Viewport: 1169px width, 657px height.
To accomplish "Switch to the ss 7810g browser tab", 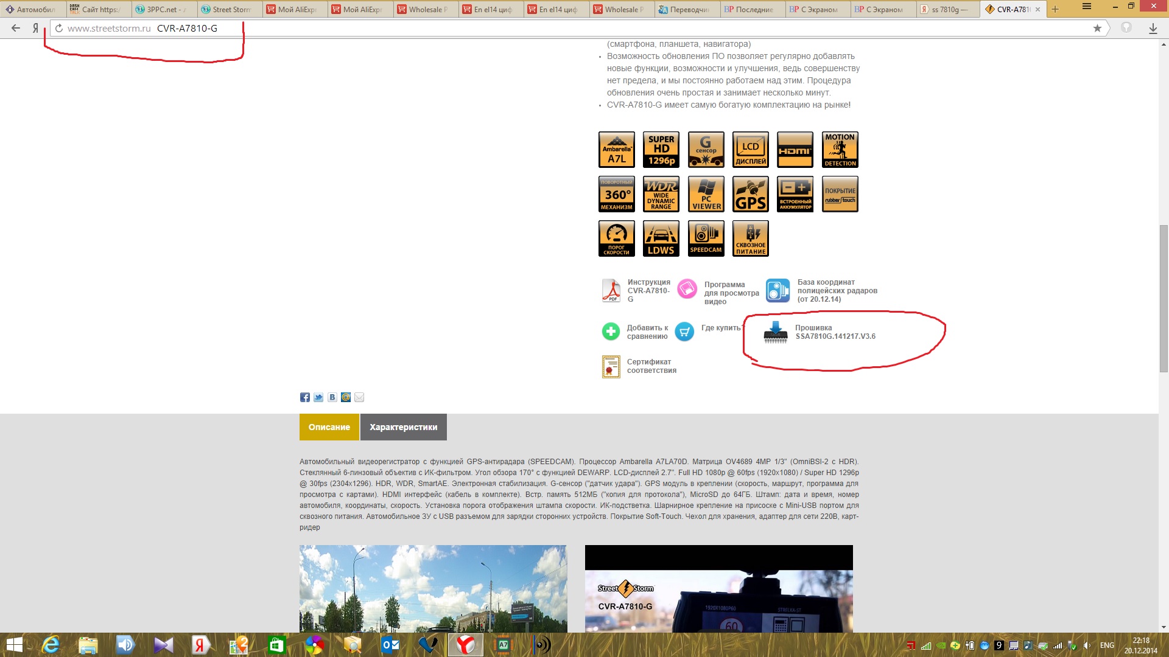I will click(x=948, y=9).
